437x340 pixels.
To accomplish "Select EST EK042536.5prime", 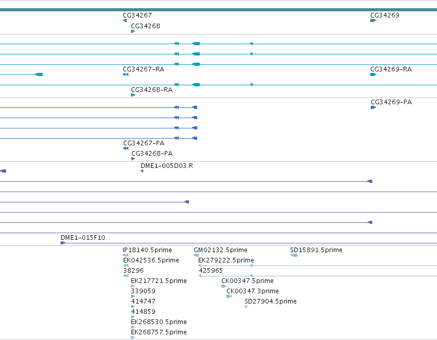I will [126, 266].
